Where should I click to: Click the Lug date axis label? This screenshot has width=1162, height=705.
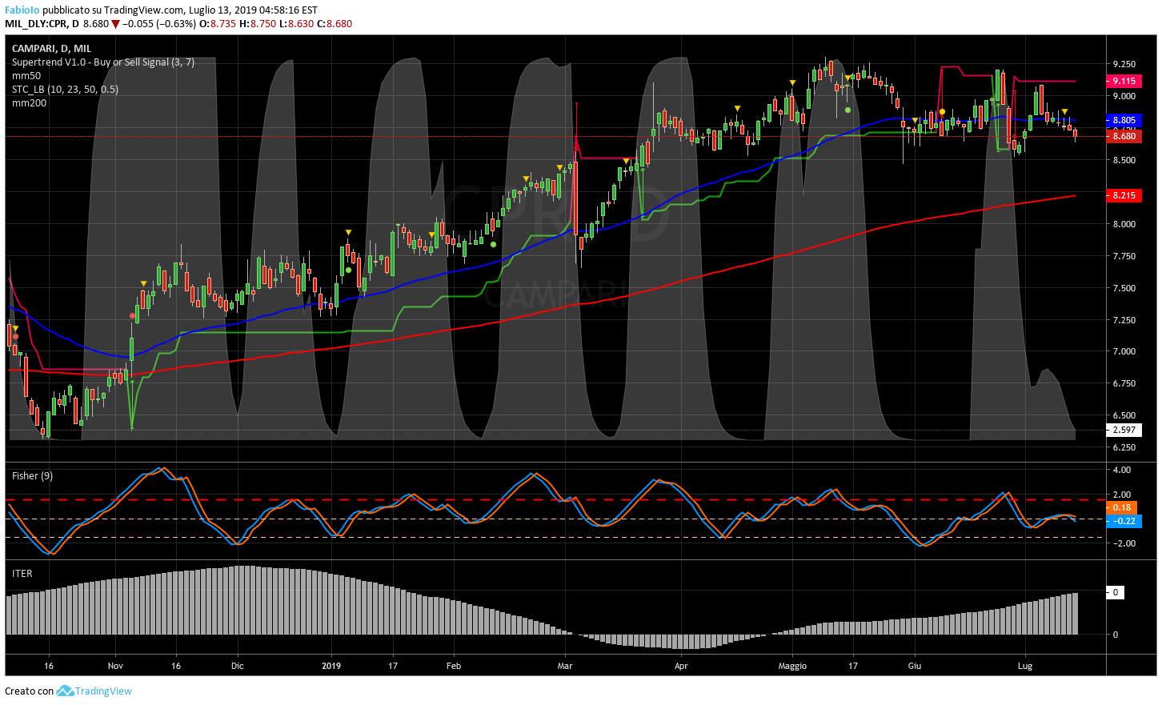click(x=1025, y=666)
